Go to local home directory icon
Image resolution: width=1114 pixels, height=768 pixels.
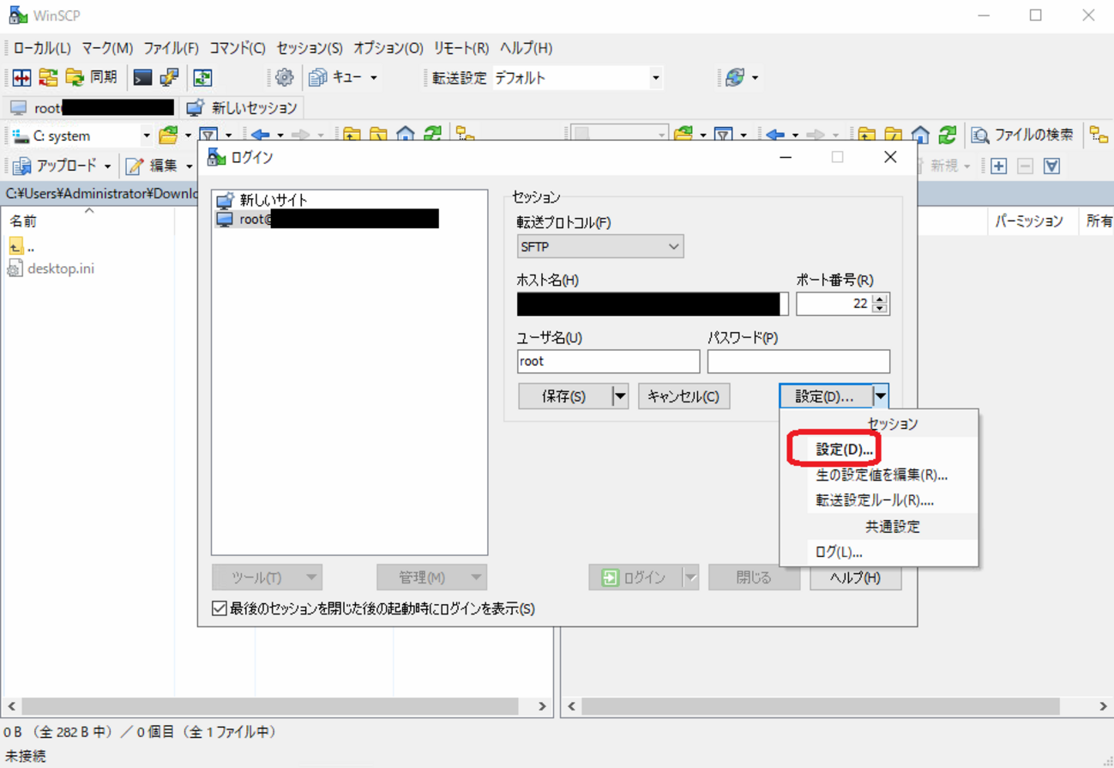pyautogui.click(x=406, y=136)
